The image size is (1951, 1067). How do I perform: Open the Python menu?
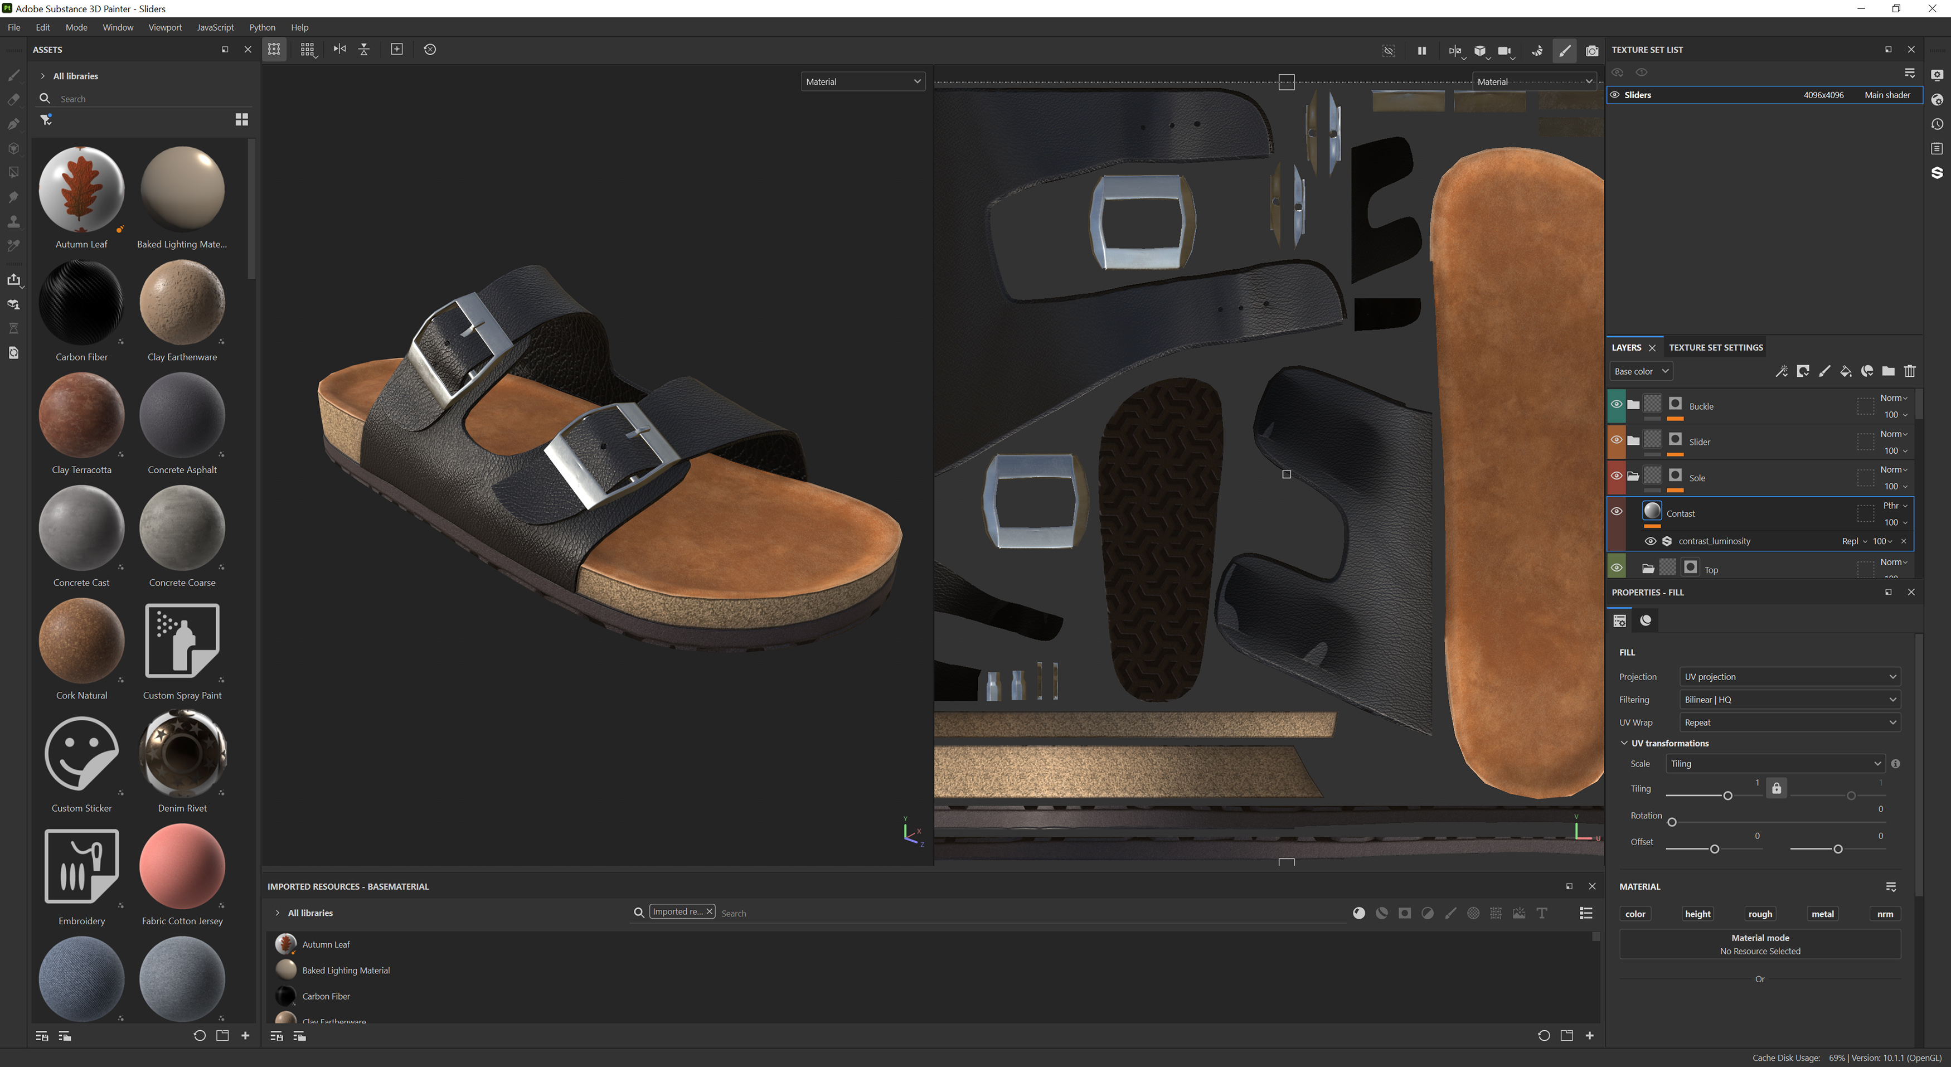[262, 27]
